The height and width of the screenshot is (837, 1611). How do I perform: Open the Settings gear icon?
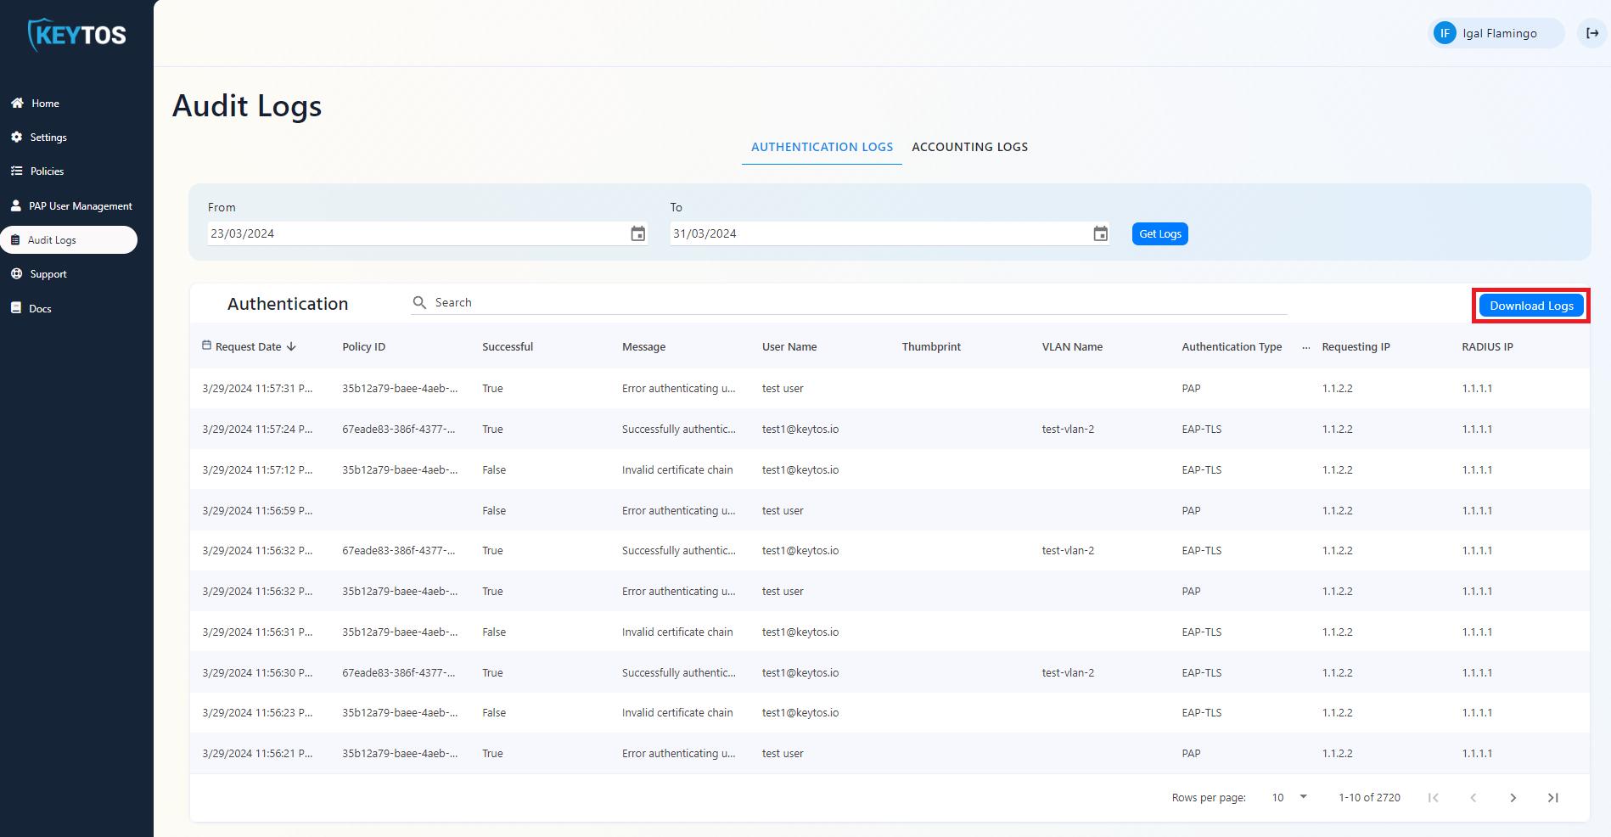pos(16,137)
